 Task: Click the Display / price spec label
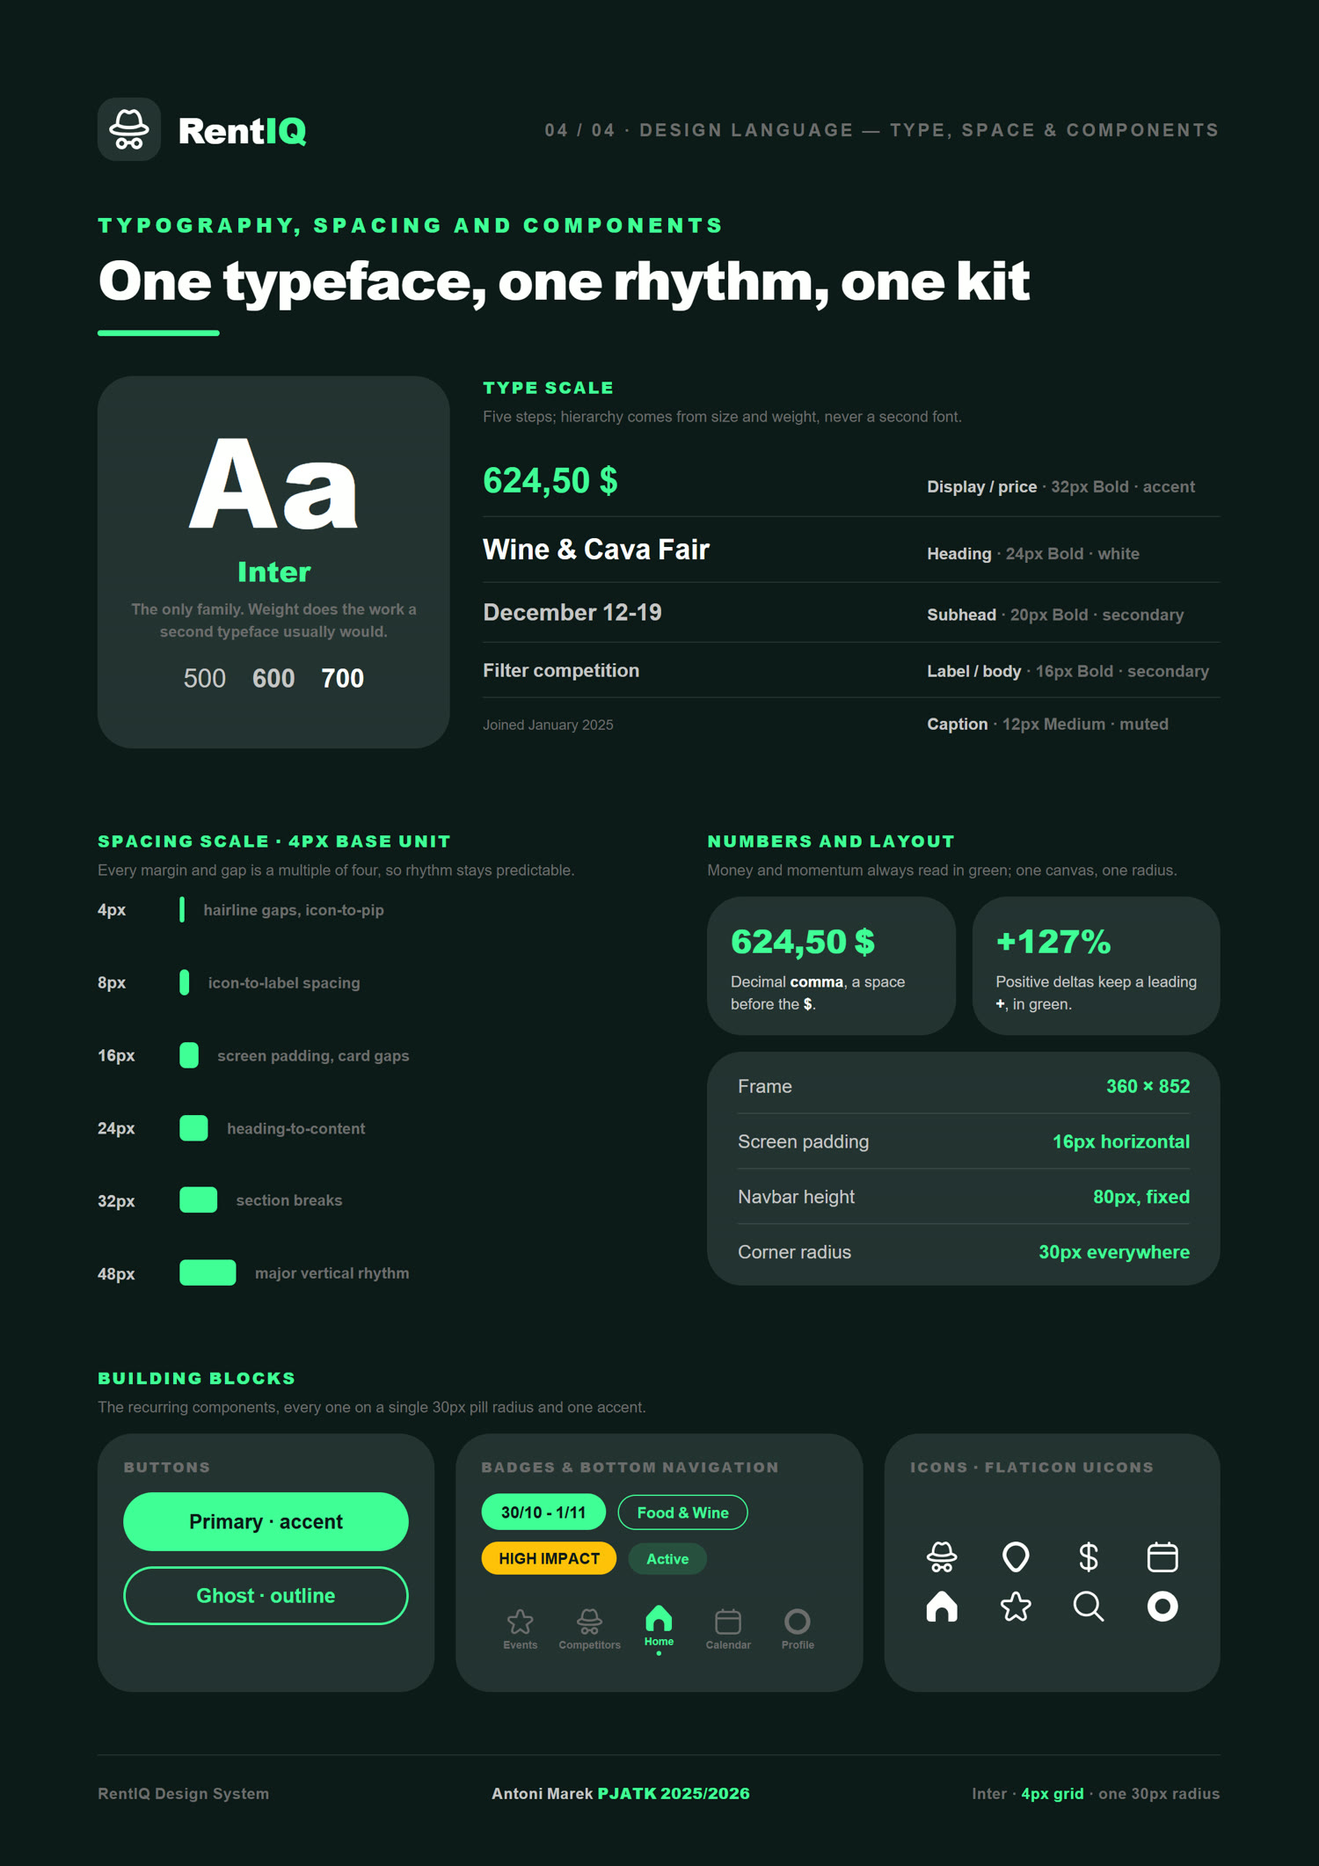pos(982,486)
